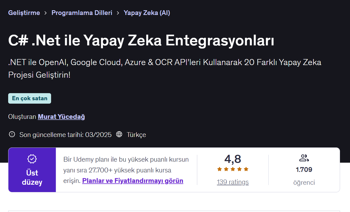
Task: Click the Türkçe language text
Action: (136, 135)
